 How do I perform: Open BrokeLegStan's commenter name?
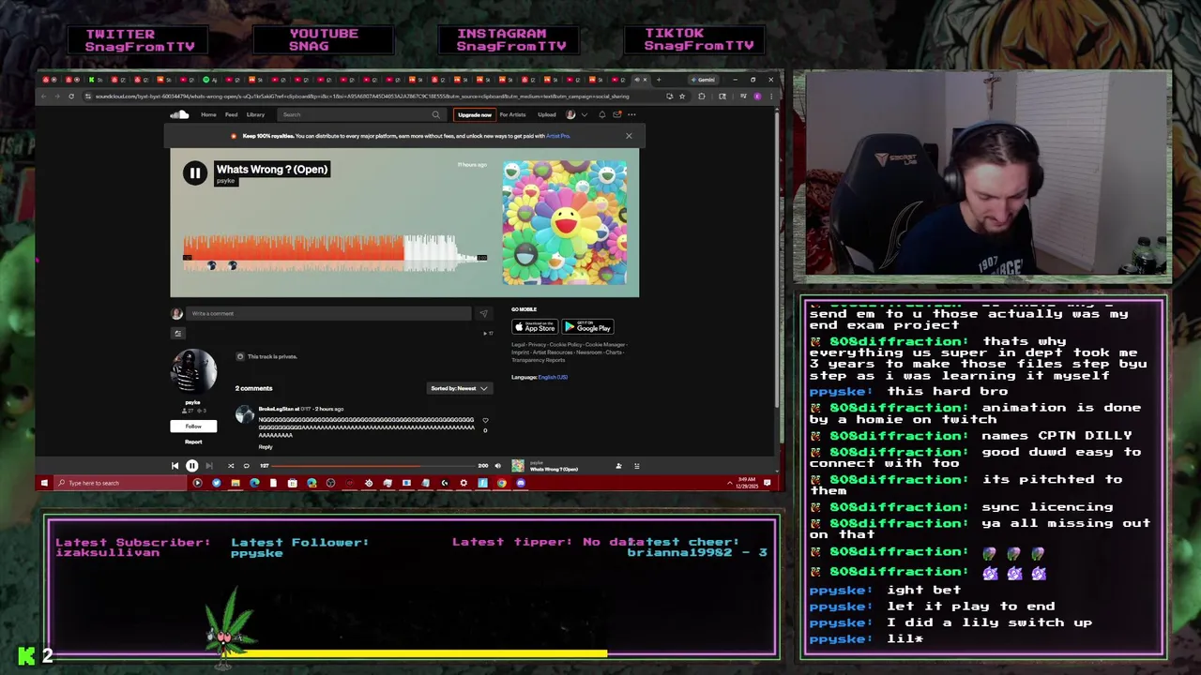click(x=276, y=409)
